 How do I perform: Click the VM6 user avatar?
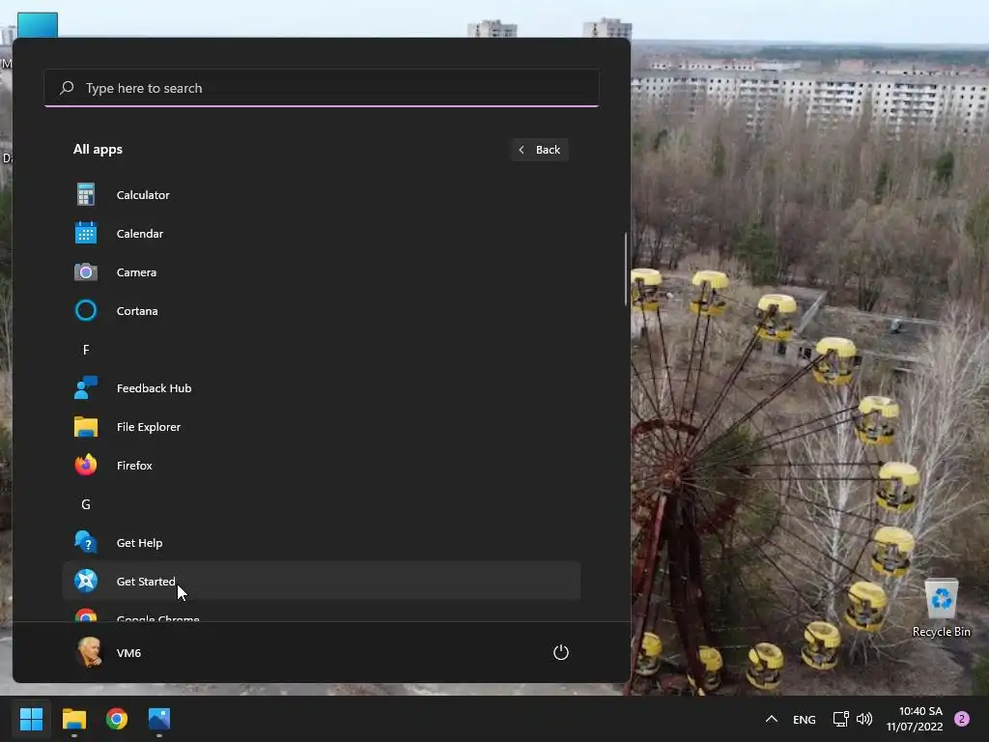tap(89, 652)
